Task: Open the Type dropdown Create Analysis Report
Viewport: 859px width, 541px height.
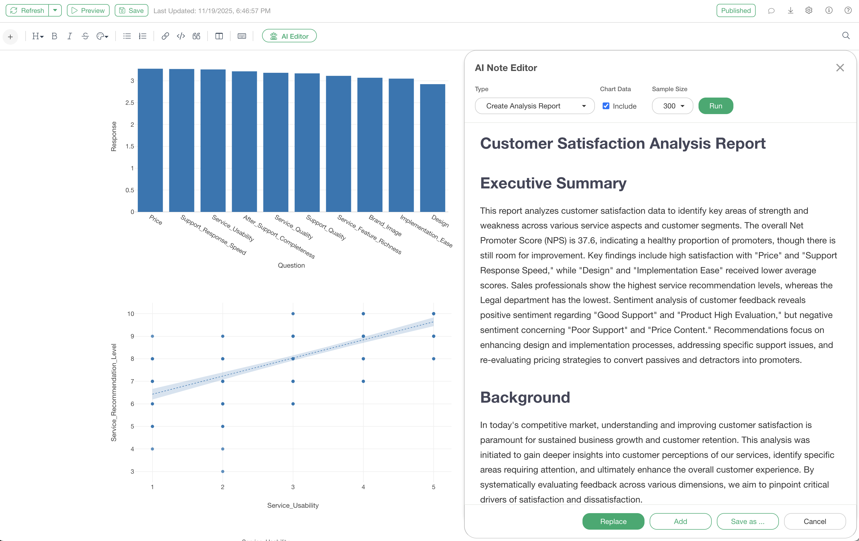Action: coord(534,106)
